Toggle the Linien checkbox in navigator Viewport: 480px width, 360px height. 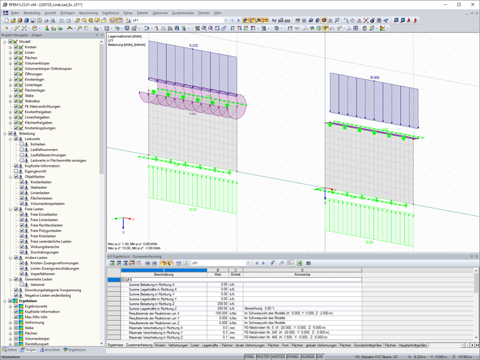click(16, 52)
